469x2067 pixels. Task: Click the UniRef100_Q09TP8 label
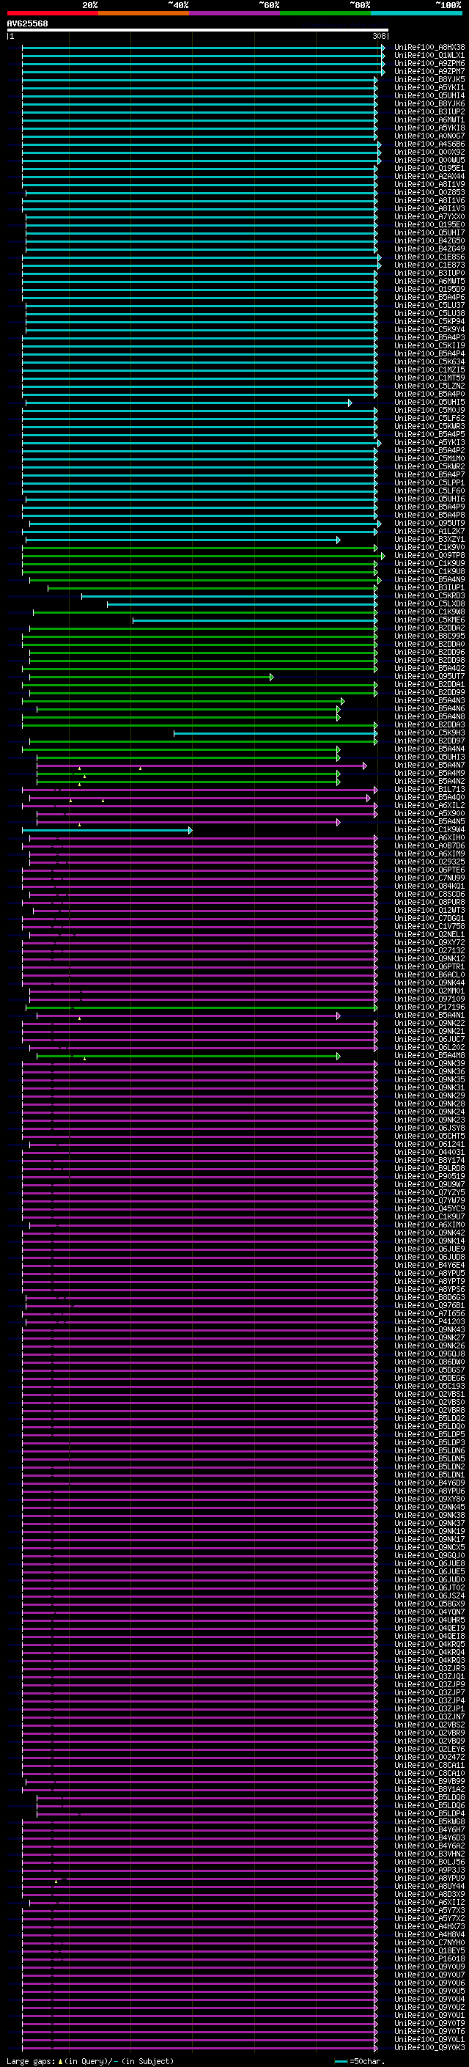429,555
